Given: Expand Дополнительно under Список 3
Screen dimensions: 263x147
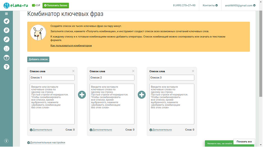Looking at the screenshot, I should coord(161,130).
